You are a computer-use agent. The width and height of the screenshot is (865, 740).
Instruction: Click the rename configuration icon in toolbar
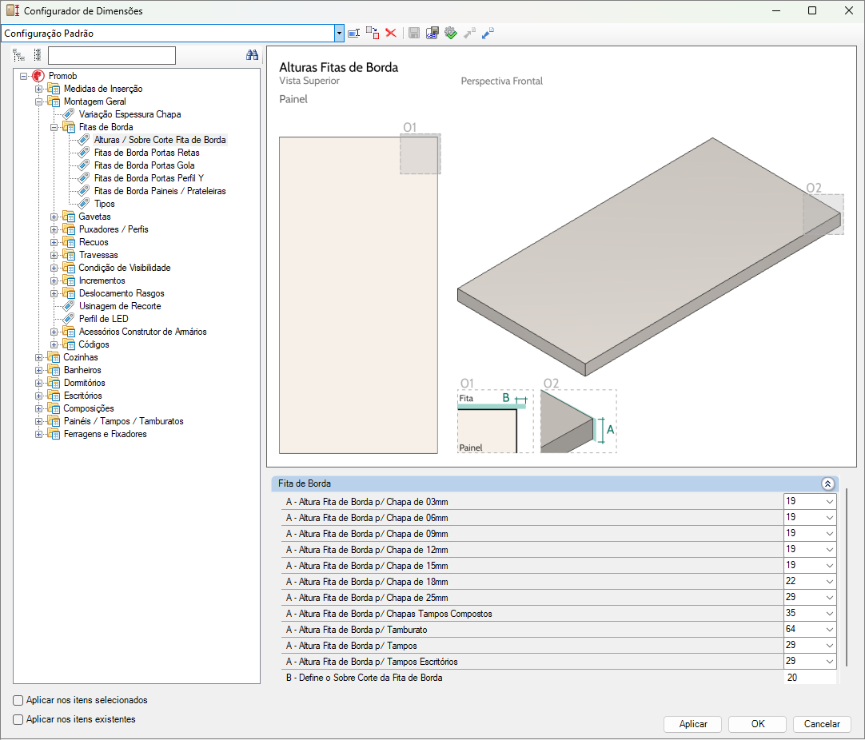pyautogui.click(x=354, y=33)
